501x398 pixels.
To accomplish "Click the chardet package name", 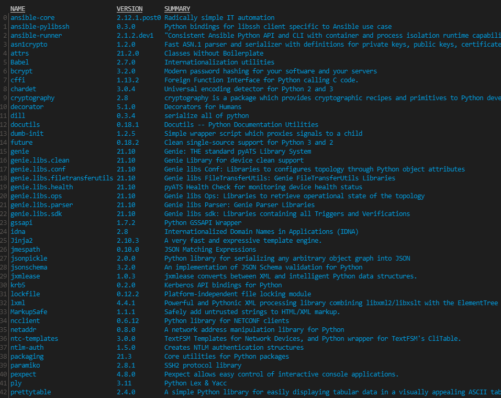I will coord(24,89).
